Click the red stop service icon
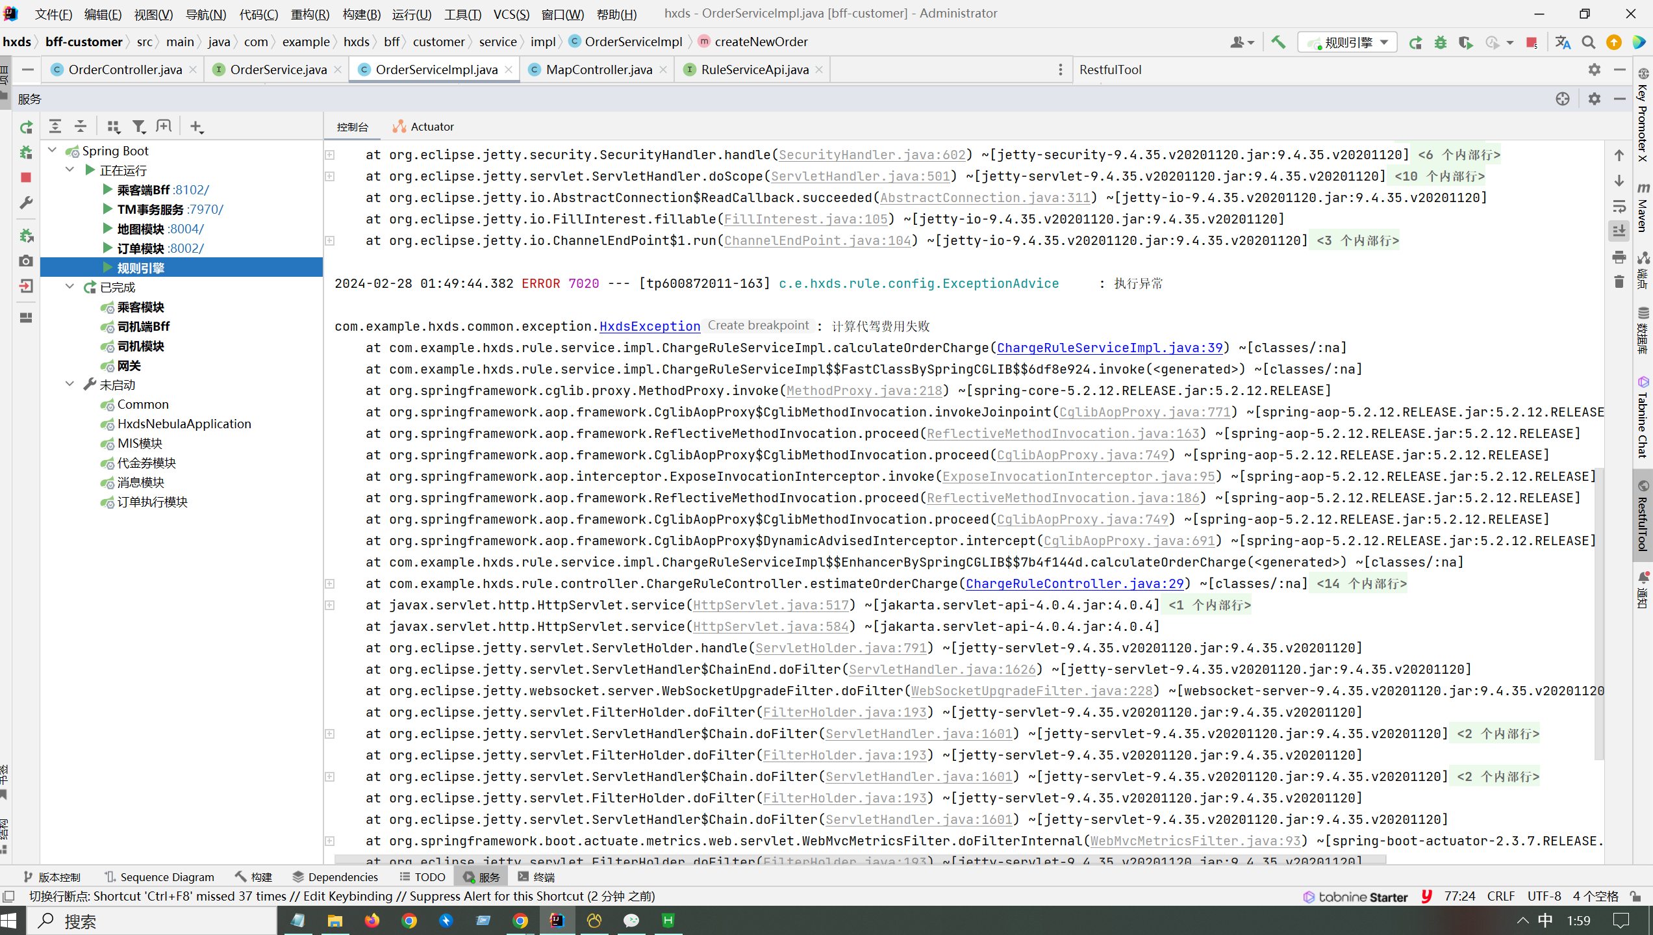The image size is (1653, 935). [x=26, y=177]
